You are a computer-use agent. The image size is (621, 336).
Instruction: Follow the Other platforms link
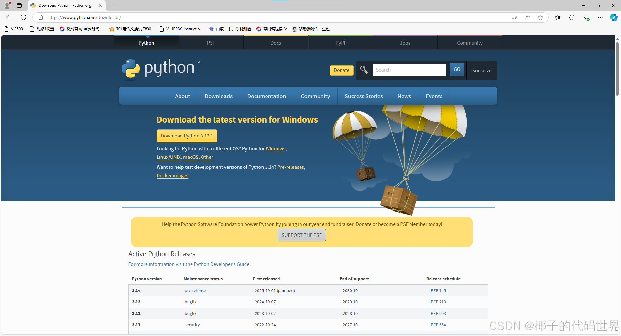pos(207,157)
